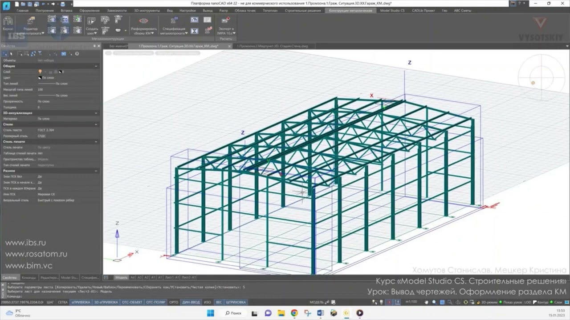Toggle ВЕС lineweight display
570x320 pixels.
219,302
